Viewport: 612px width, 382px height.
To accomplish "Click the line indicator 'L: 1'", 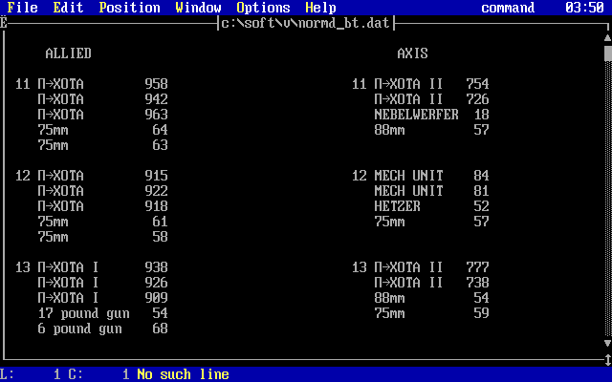I will (31, 374).
